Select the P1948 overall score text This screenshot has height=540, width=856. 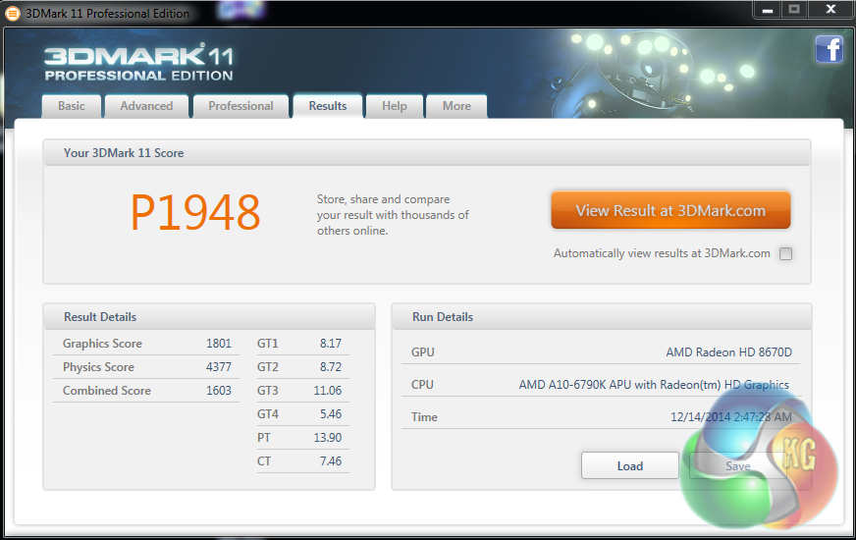pyautogui.click(x=195, y=212)
